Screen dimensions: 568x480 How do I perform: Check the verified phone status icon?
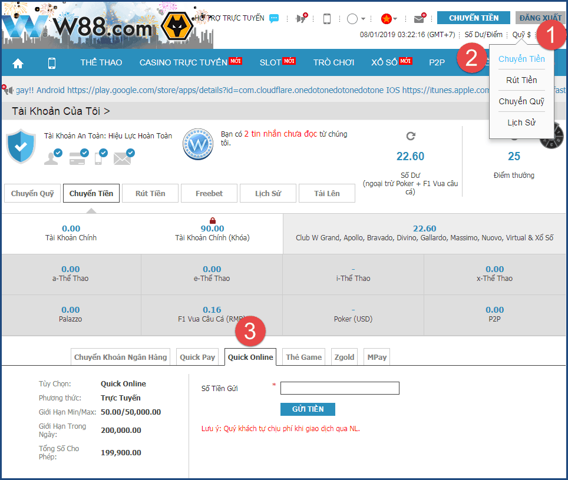coord(101,157)
